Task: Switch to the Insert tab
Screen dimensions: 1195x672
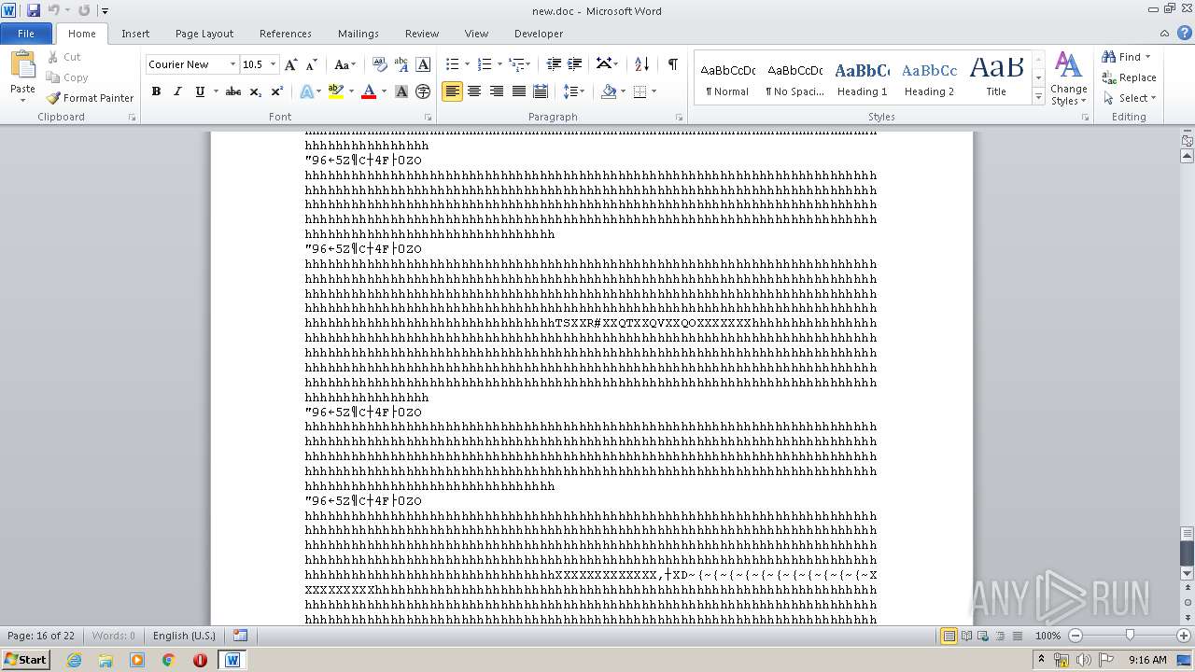Action: 135,33
